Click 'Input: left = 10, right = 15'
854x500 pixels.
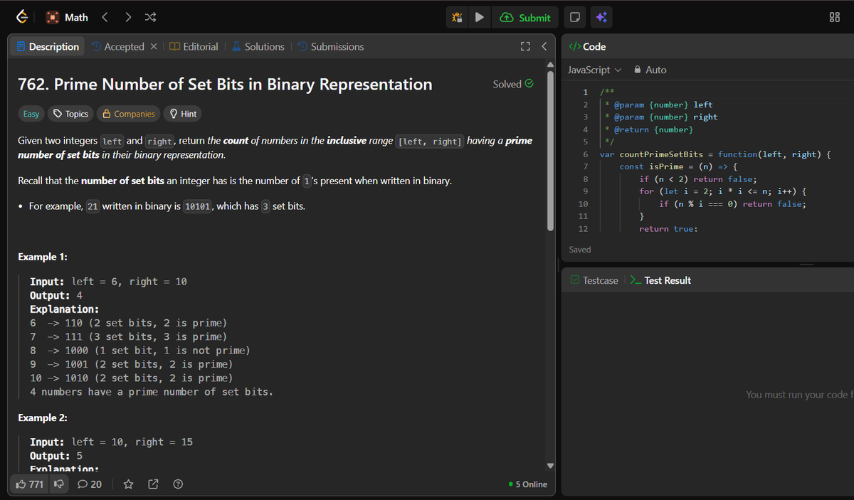click(x=111, y=442)
